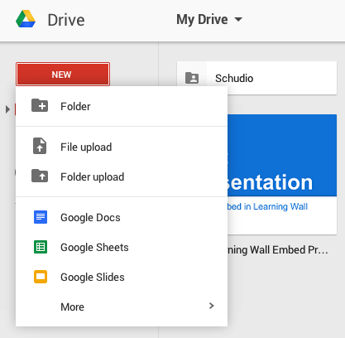Screen dimensions: 345x338
Task: Select the File upload label
Action: tap(86, 147)
